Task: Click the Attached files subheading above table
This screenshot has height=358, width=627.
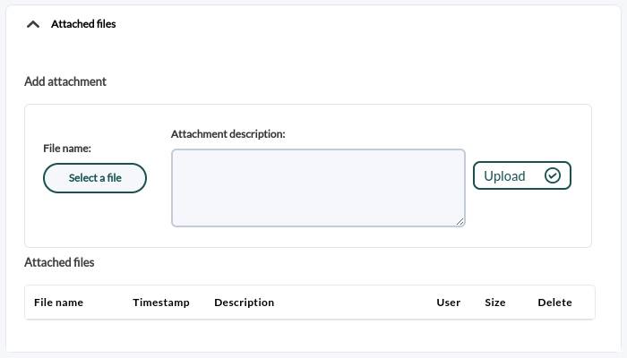Action: [x=59, y=262]
